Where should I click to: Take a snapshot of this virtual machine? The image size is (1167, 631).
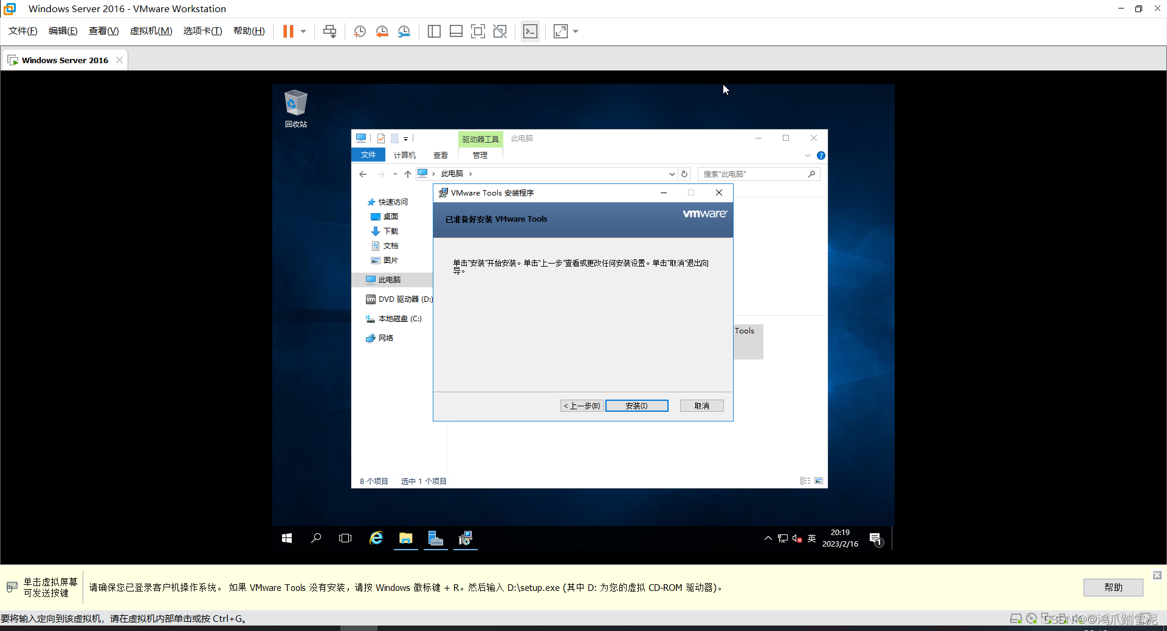(x=360, y=32)
